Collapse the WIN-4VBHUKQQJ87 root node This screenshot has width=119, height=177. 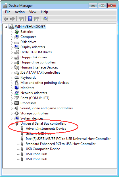[6, 27]
